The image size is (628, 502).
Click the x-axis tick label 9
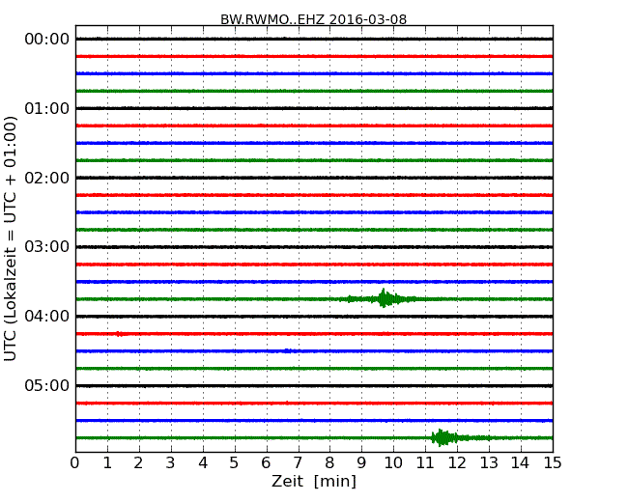pyautogui.click(x=361, y=463)
